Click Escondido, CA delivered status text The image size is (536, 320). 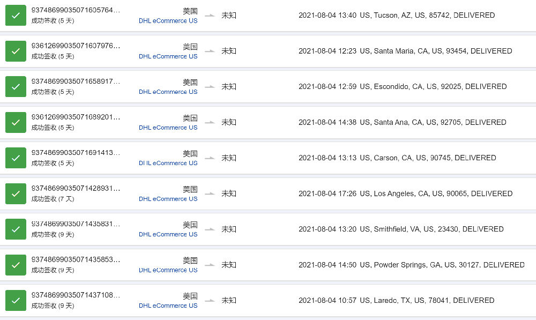(403, 86)
